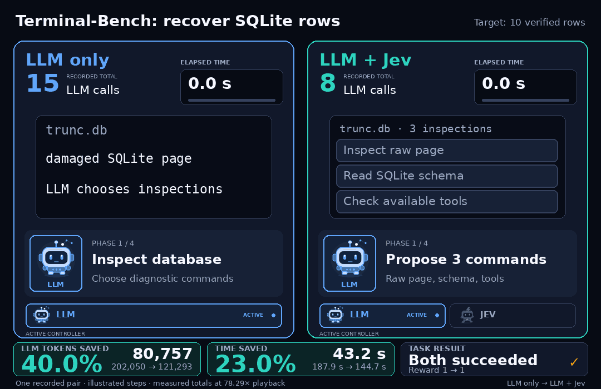Click 'damaged SQLite page' terminal line
The height and width of the screenshot is (389, 601).
click(119, 158)
